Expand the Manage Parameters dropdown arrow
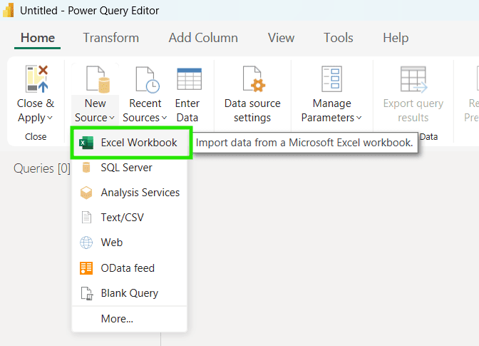This screenshot has width=479, height=346. 359,118
